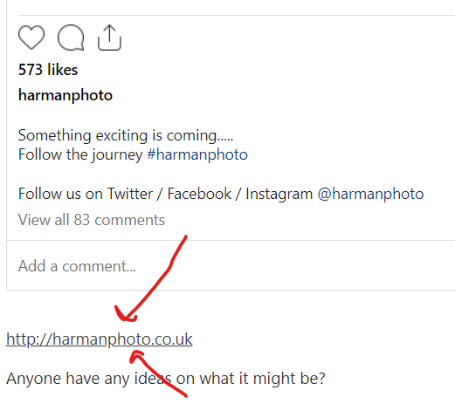Image resolution: width=455 pixels, height=411 pixels.
Task: Visit the @harmanphoto mention
Action: point(370,194)
